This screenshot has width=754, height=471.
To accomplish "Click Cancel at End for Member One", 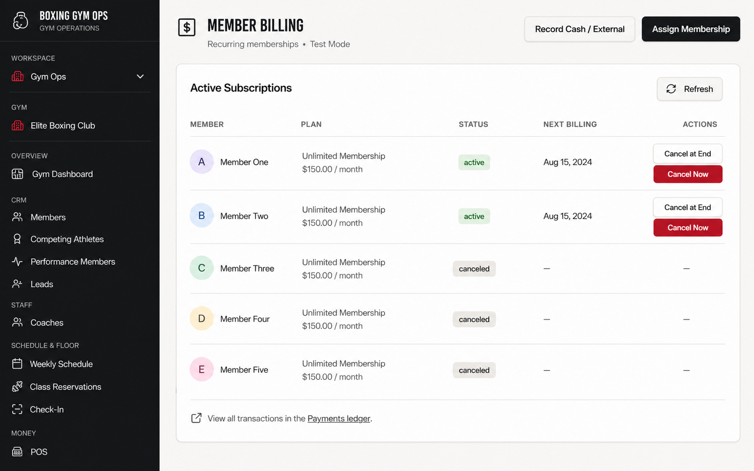I will [687, 153].
